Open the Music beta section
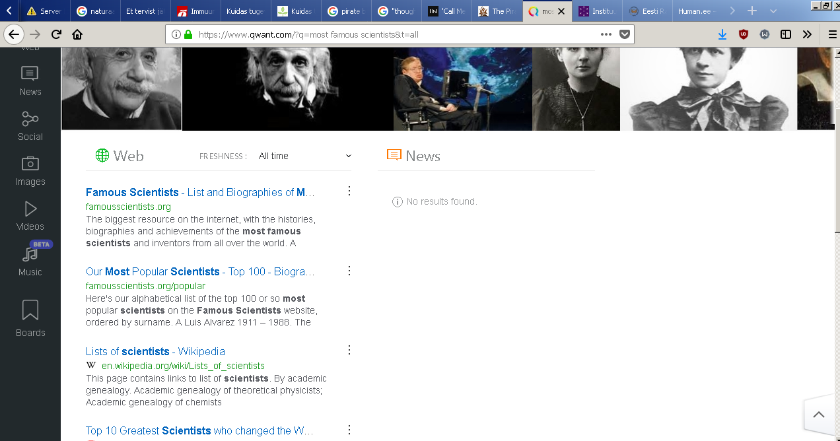 point(30,261)
